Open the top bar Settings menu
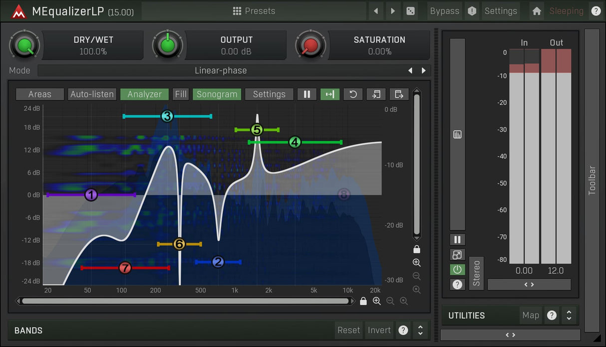Viewport: 606px width, 347px height. coord(501,11)
